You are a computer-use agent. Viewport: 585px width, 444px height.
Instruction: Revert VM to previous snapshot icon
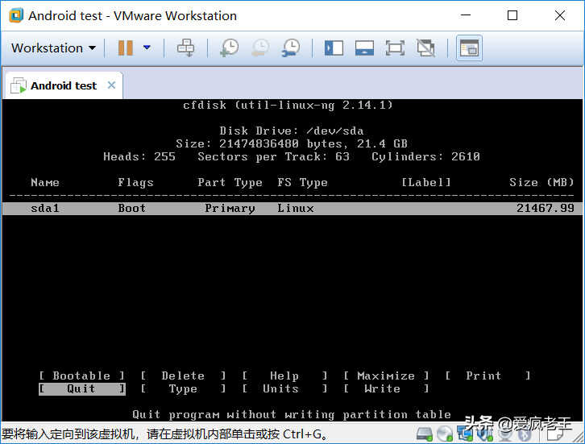pyautogui.click(x=260, y=48)
